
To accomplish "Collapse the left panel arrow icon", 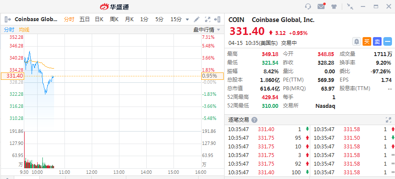I will (7, 19).
